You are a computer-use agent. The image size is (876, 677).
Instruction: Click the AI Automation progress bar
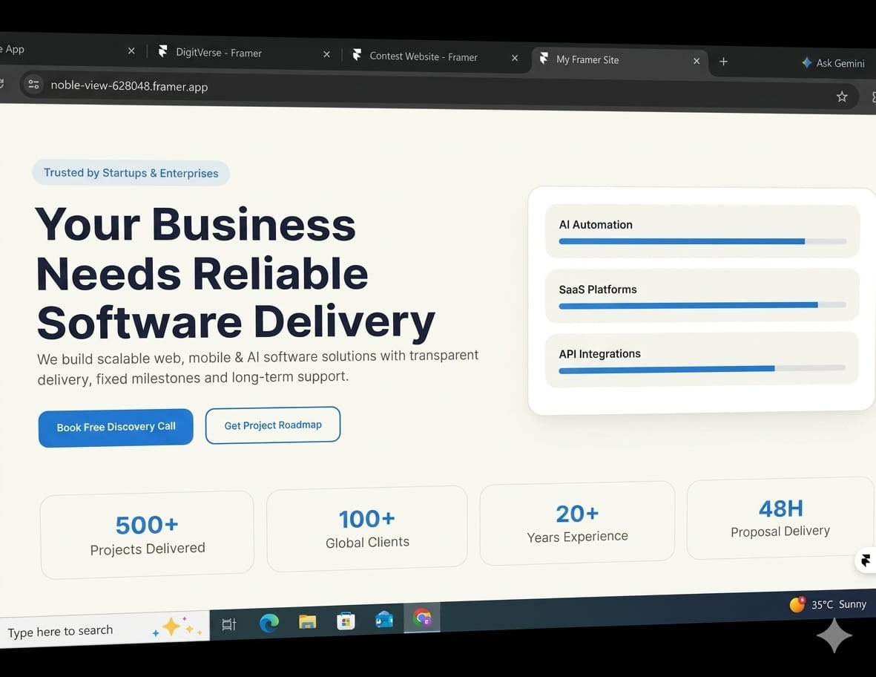pos(702,241)
